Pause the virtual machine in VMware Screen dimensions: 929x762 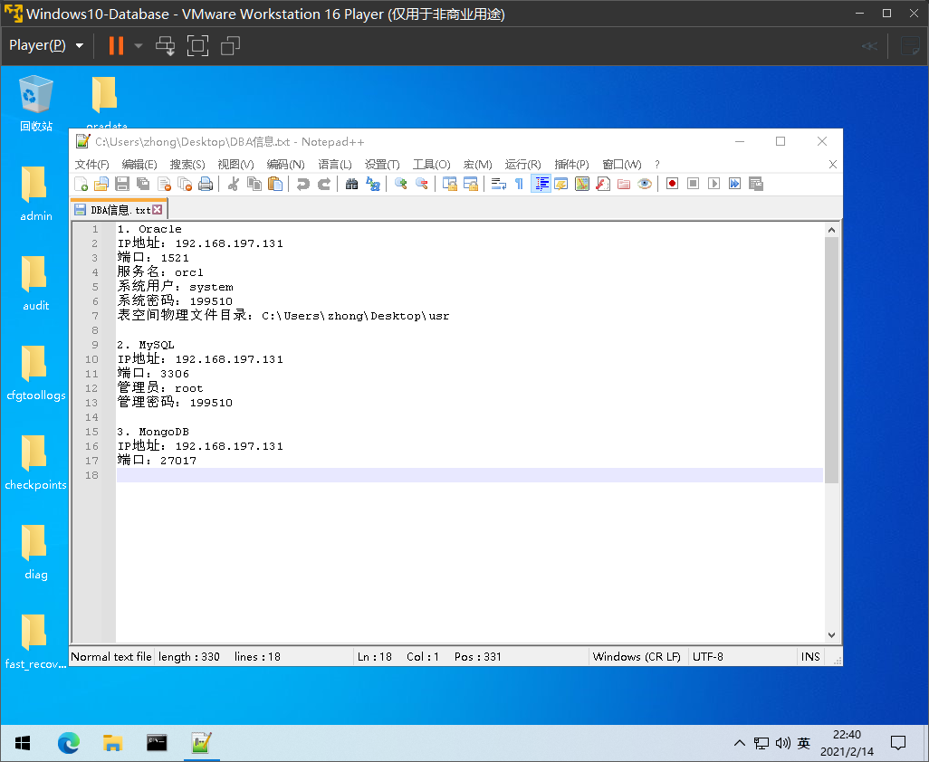(116, 45)
